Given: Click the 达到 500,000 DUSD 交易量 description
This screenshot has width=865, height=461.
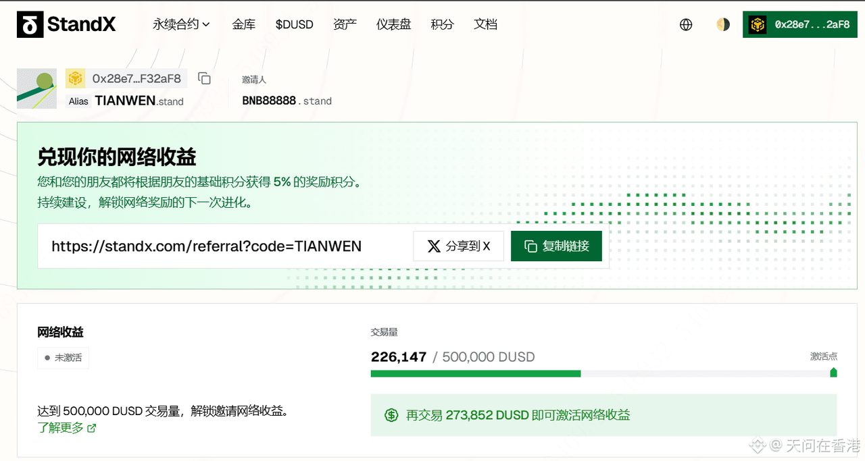Looking at the screenshot, I should click(163, 411).
